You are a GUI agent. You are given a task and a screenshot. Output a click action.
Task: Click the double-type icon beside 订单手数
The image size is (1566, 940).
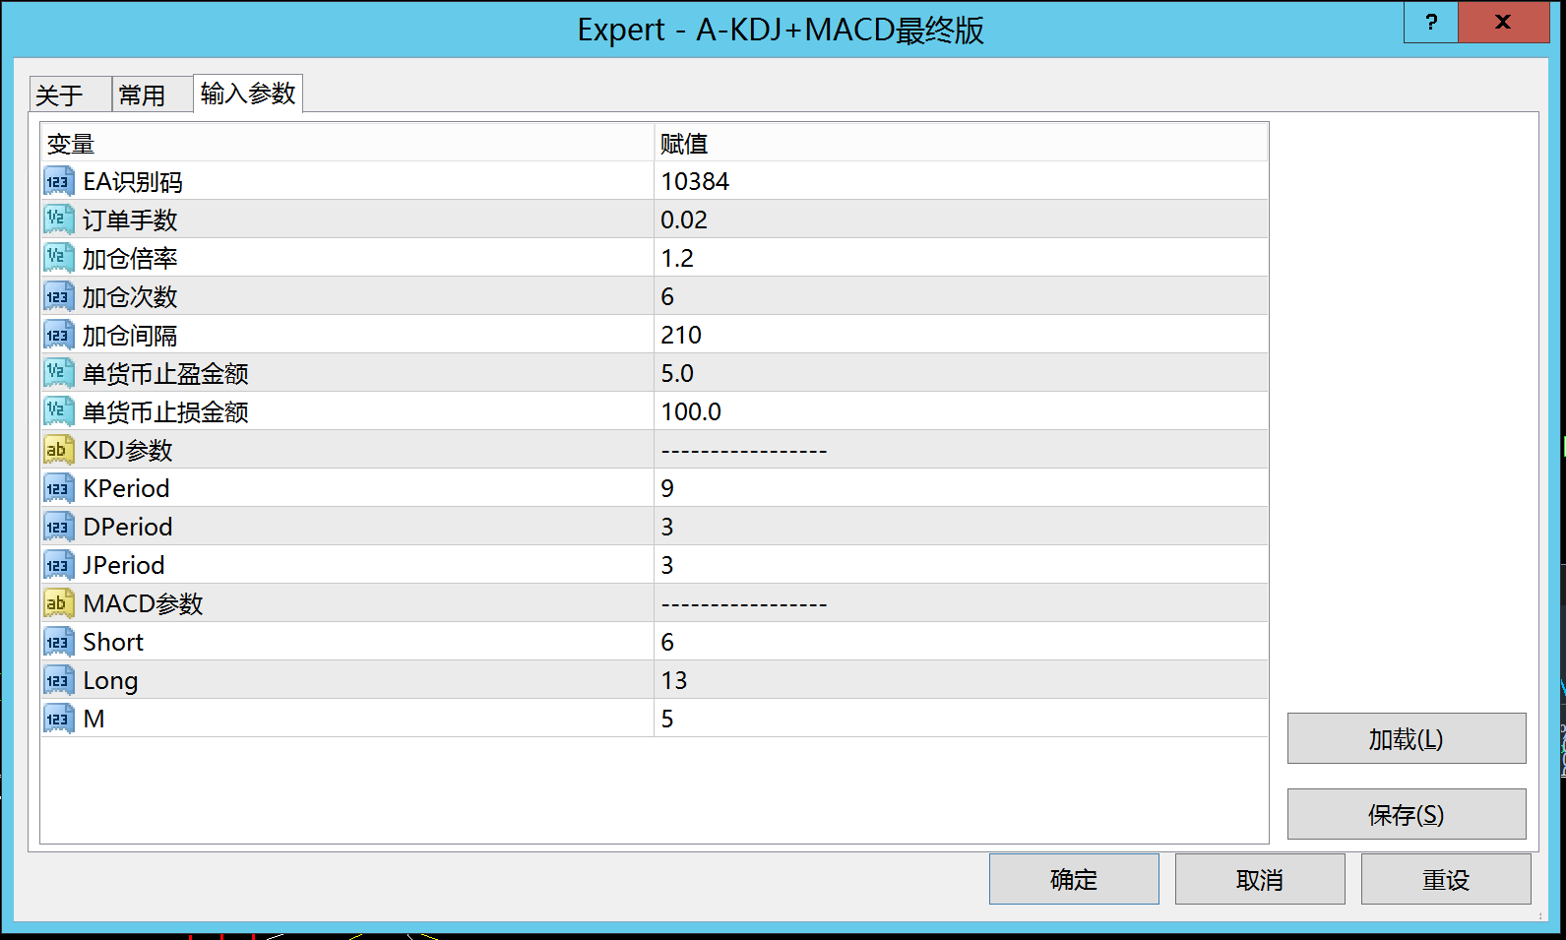[x=58, y=219]
